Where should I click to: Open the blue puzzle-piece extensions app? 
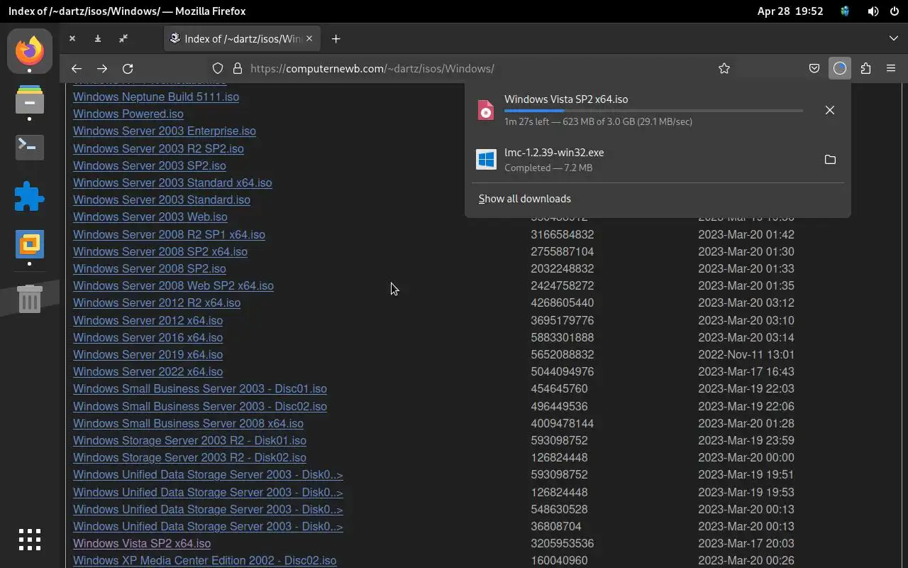click(30, 196)
